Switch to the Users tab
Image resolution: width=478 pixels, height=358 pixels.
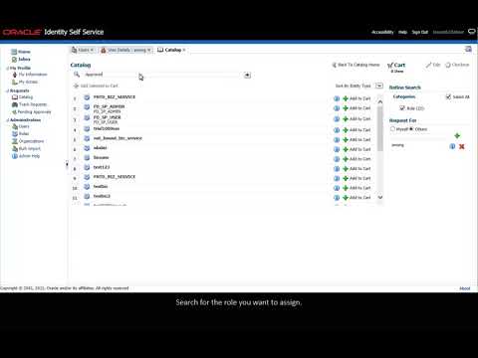pos(84,50)
